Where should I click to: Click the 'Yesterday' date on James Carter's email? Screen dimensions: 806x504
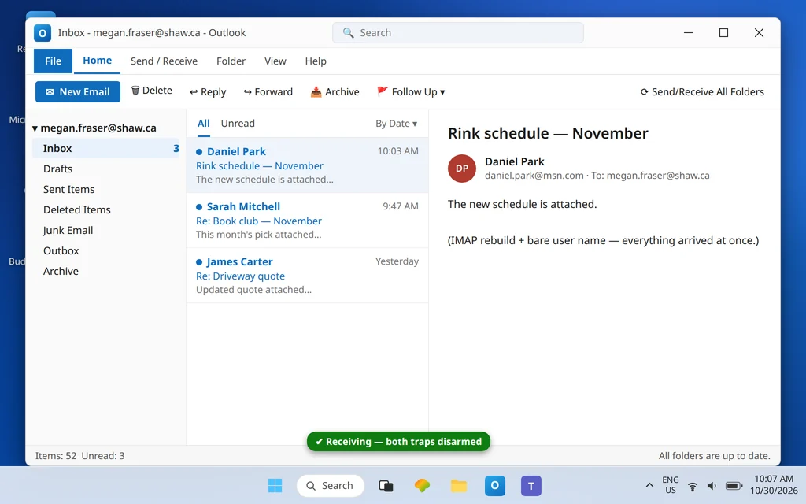pos(397,261)
